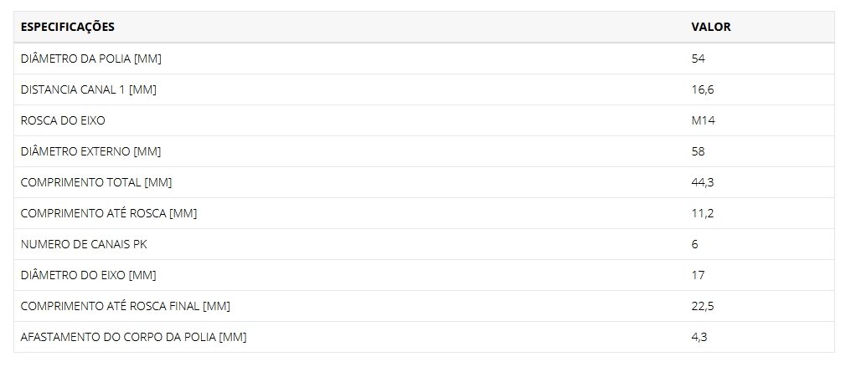Select the NUMERO DE CANAIS PK label

pyautogui.click(x=84, y=244)
